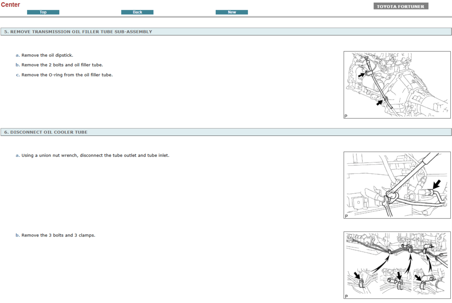Select section header 6 DISCONNECT OIL COOLER TUBE

pos(46,132)
